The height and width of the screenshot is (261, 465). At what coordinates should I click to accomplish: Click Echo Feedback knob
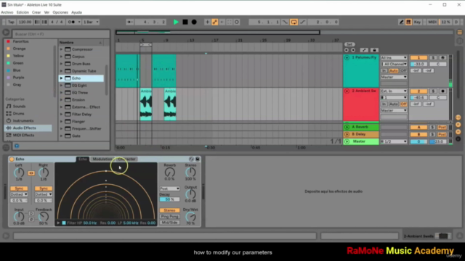44,217
